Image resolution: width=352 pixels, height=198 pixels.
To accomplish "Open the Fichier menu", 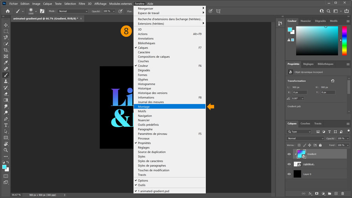I will click(14, 4).
